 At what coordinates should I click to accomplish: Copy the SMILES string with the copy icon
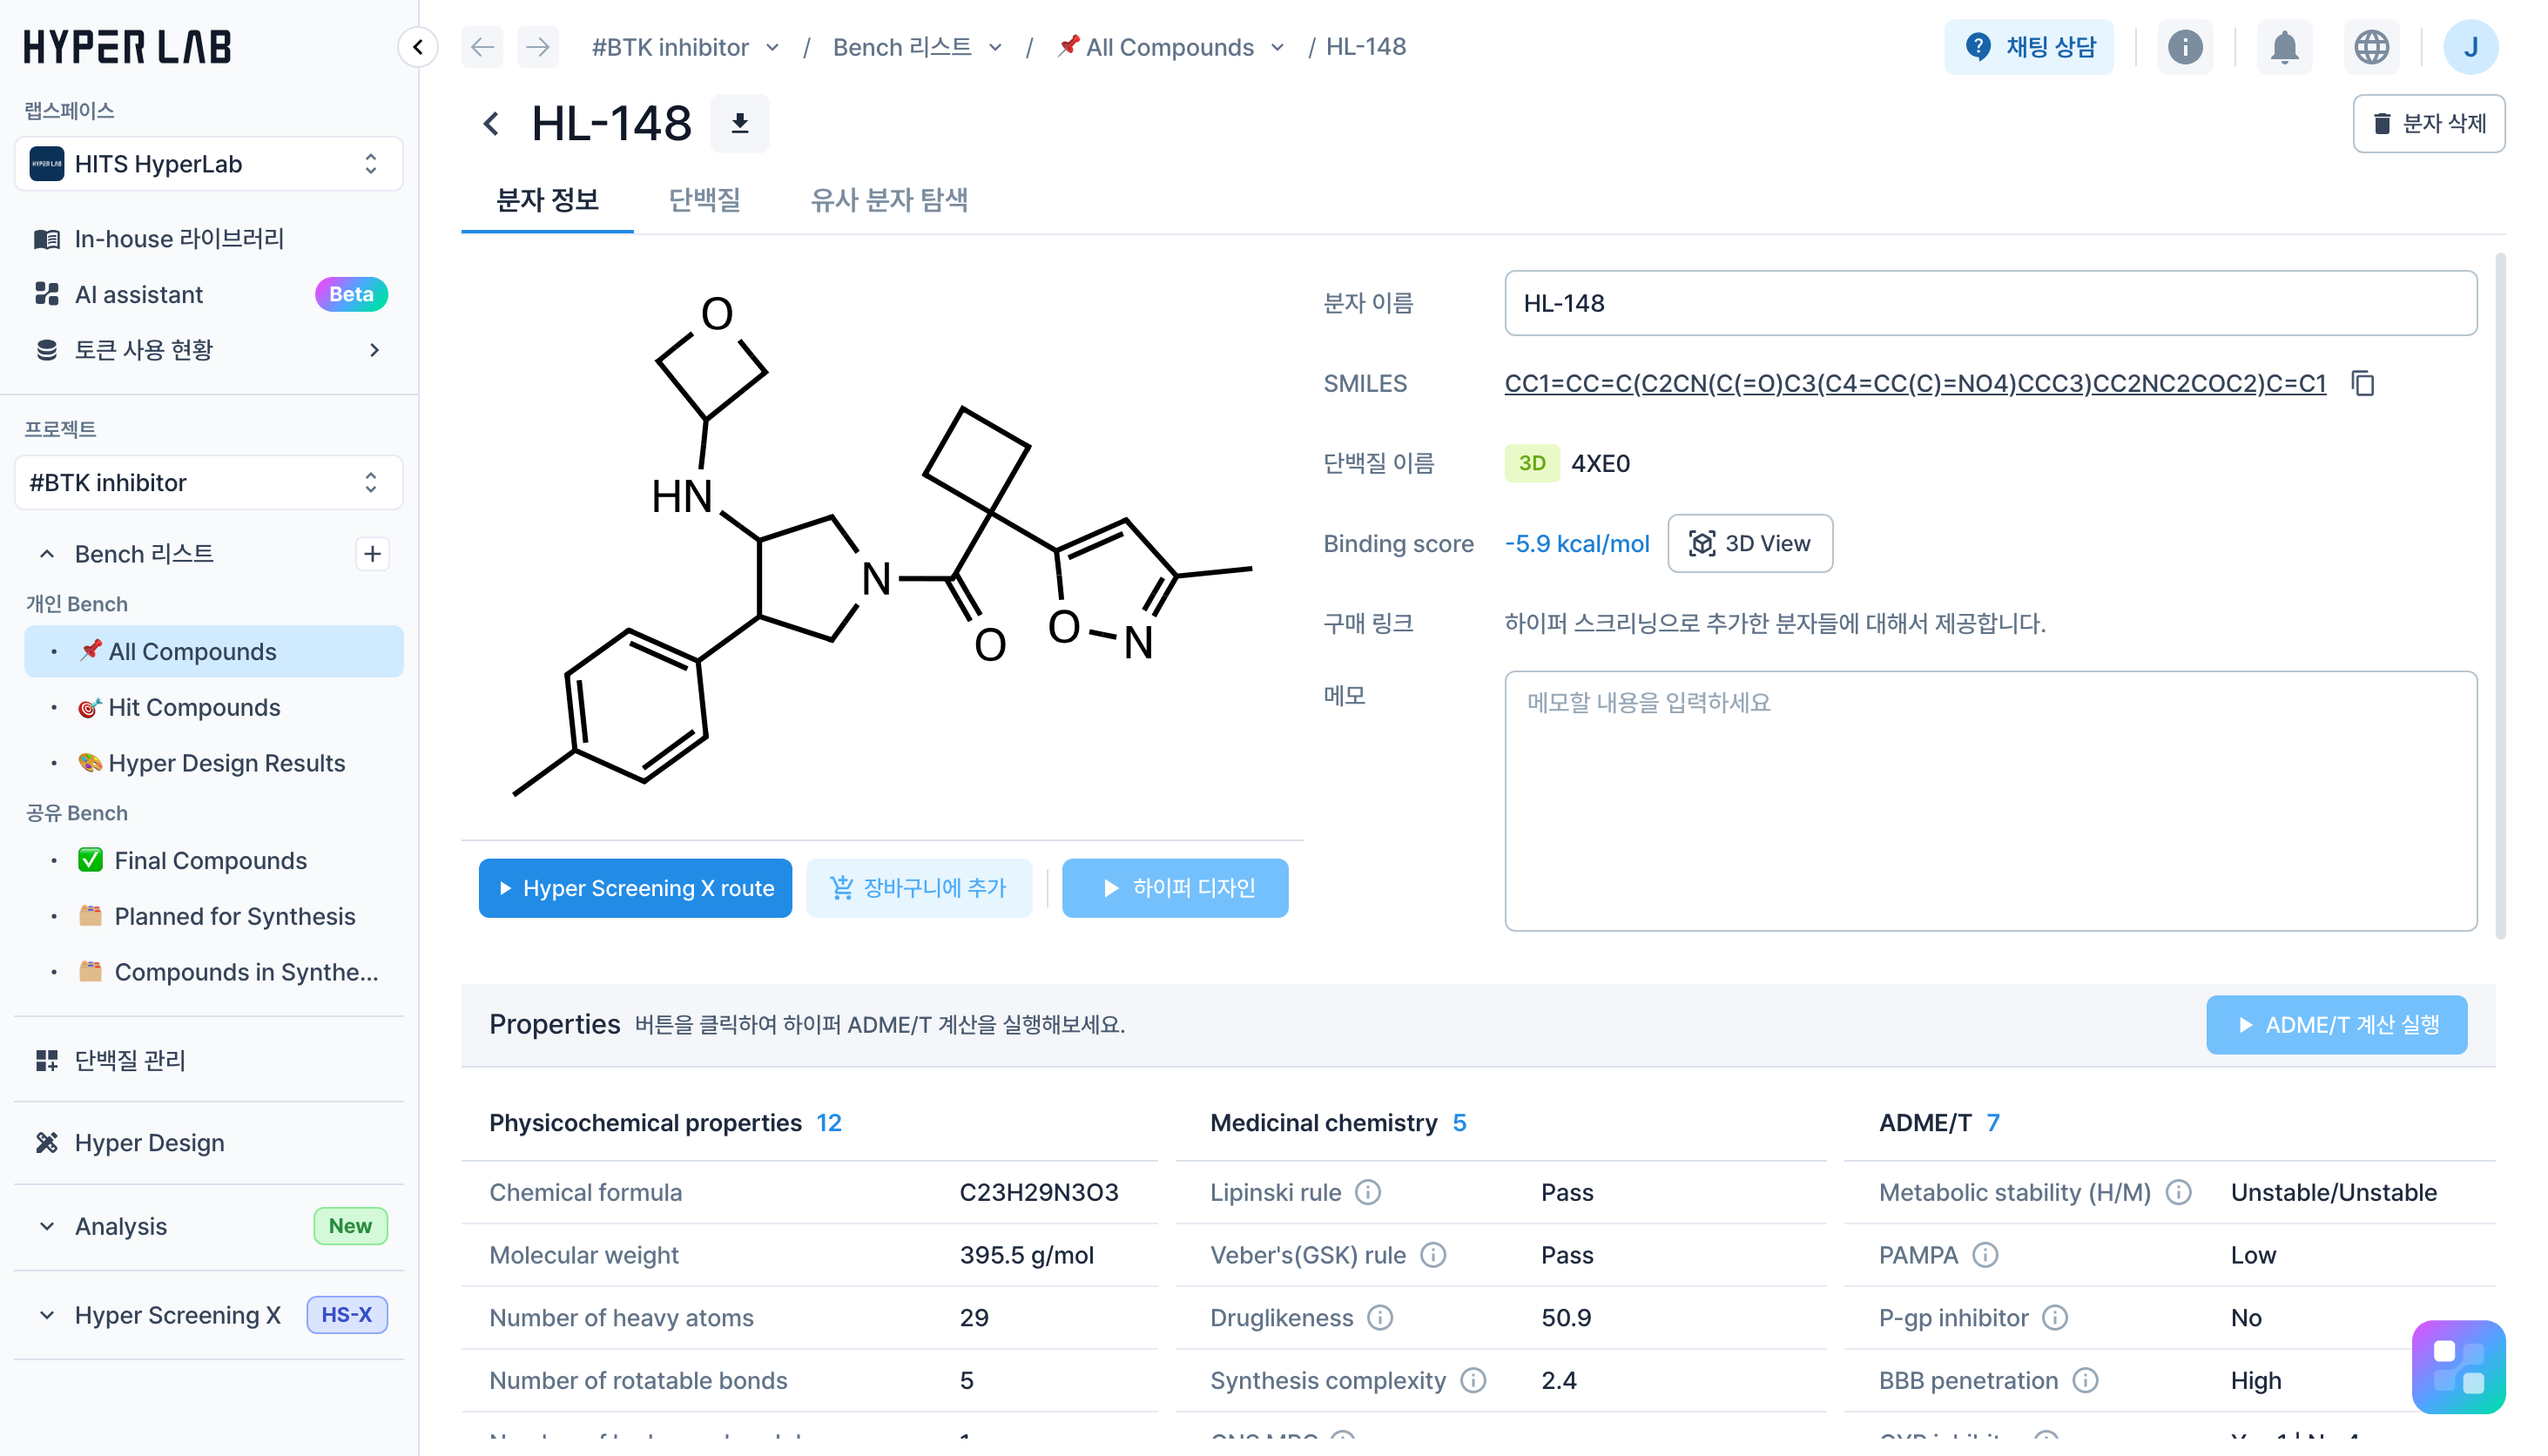[2362, 383]
